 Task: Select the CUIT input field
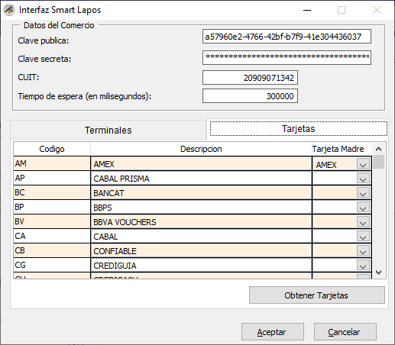click(250, 77)
